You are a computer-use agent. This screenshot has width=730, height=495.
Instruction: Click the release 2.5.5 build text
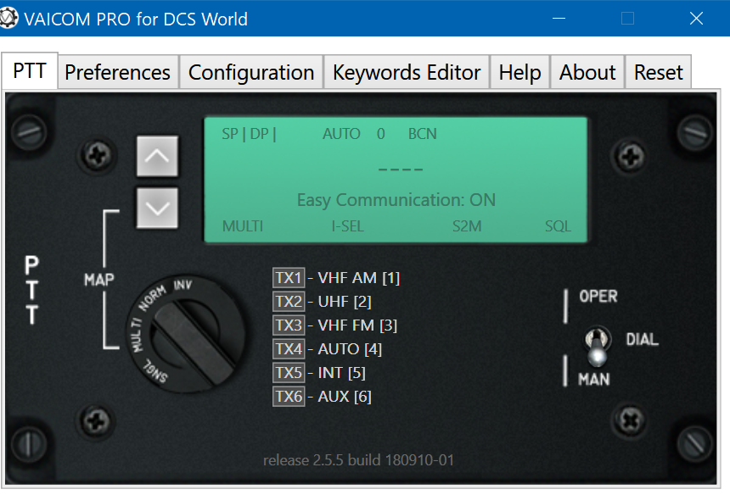click(x=358, y=460)
